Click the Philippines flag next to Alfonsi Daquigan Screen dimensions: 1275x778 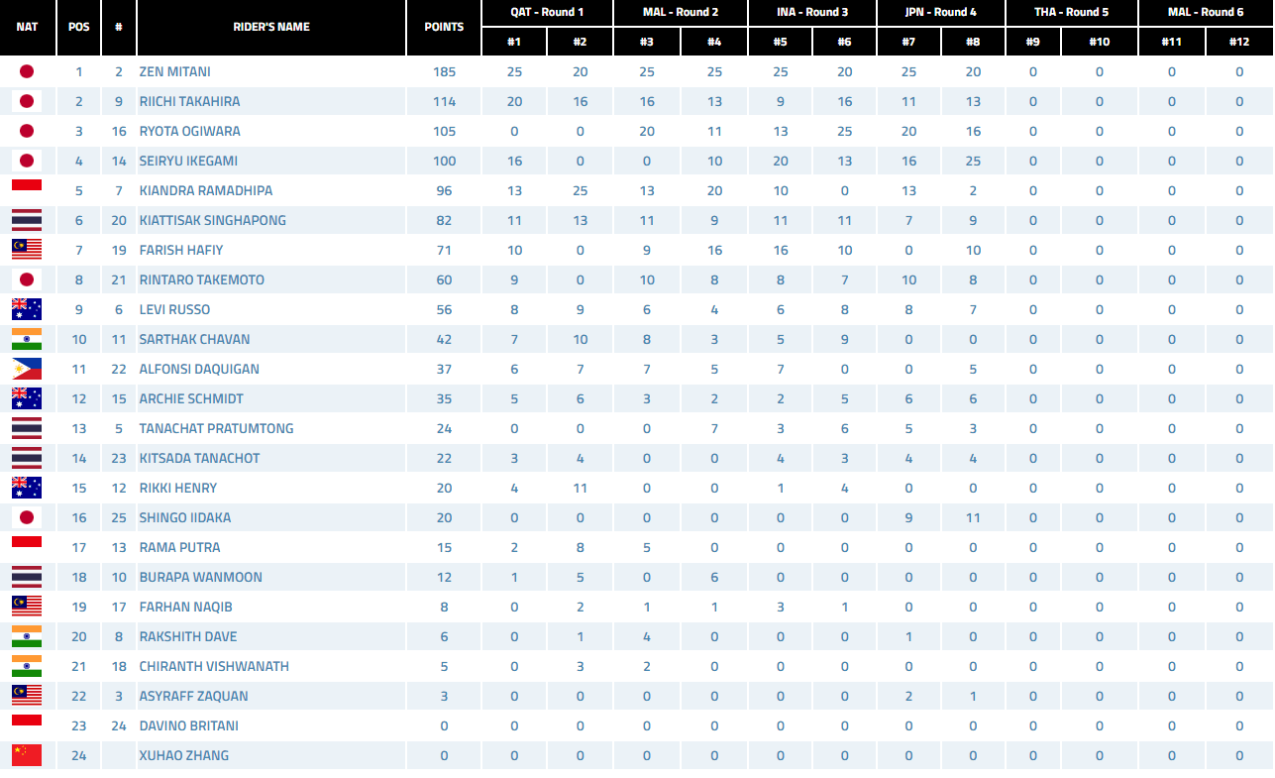point(27,369)
